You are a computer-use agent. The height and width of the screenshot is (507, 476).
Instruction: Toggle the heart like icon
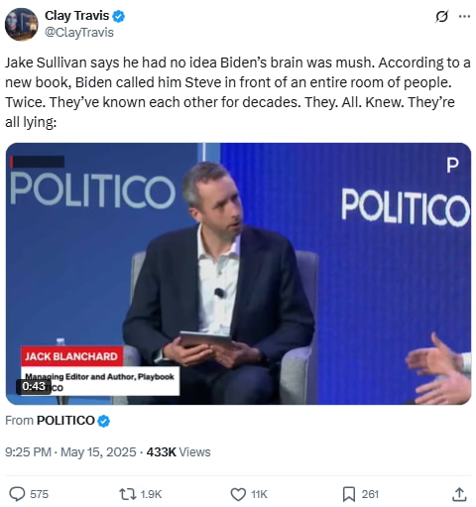238,494
